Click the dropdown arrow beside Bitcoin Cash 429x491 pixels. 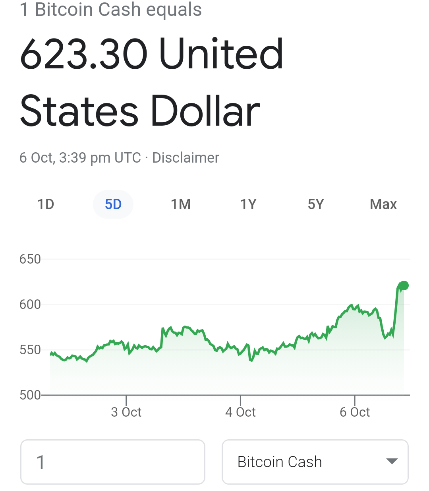(x=392, y=462)
